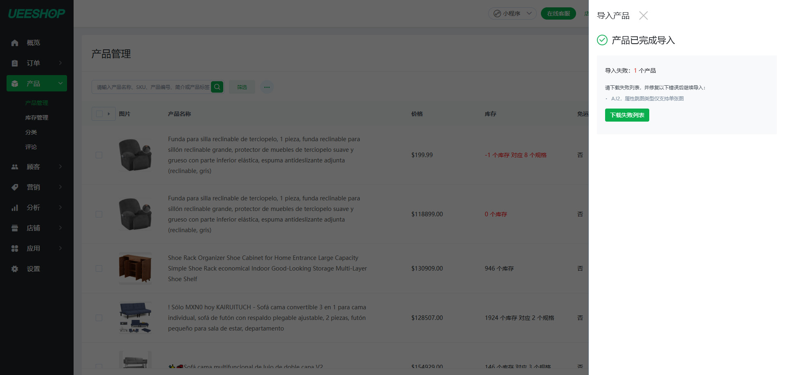Click the gear icon beside 设置

[15, 269]
